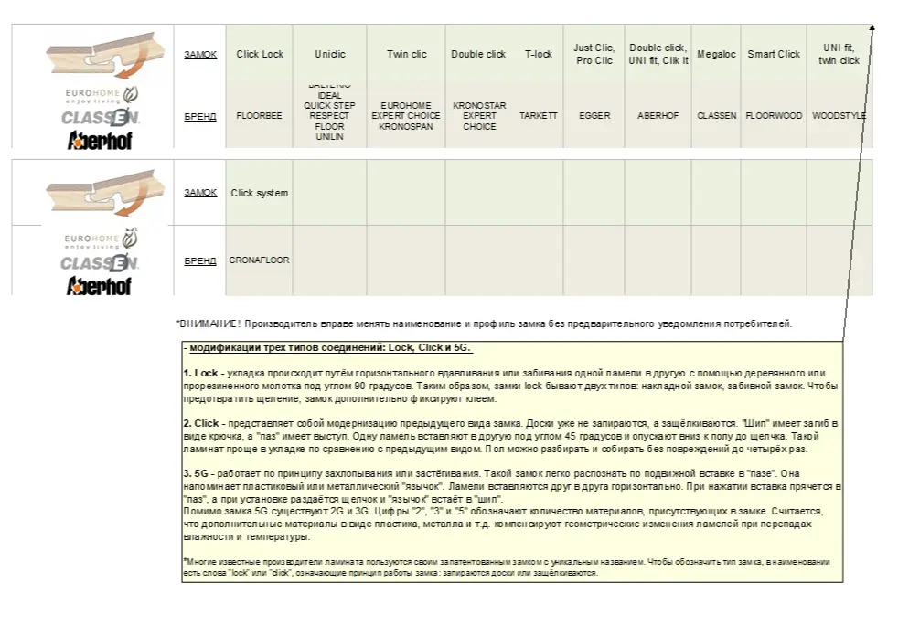Click the EUROHOME logo in the second table
The height and width of the screenshot is (625, 909).
point(101,241)
